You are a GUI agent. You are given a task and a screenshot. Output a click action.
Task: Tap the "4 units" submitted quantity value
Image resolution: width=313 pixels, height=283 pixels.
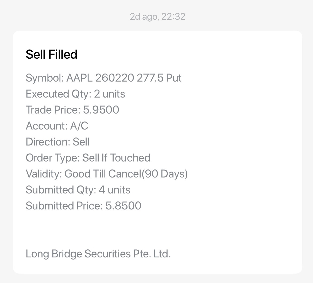(114, 190)
